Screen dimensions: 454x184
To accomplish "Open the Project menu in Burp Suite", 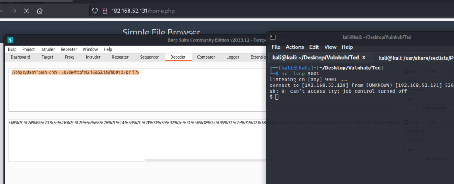I will pos(28,49).
